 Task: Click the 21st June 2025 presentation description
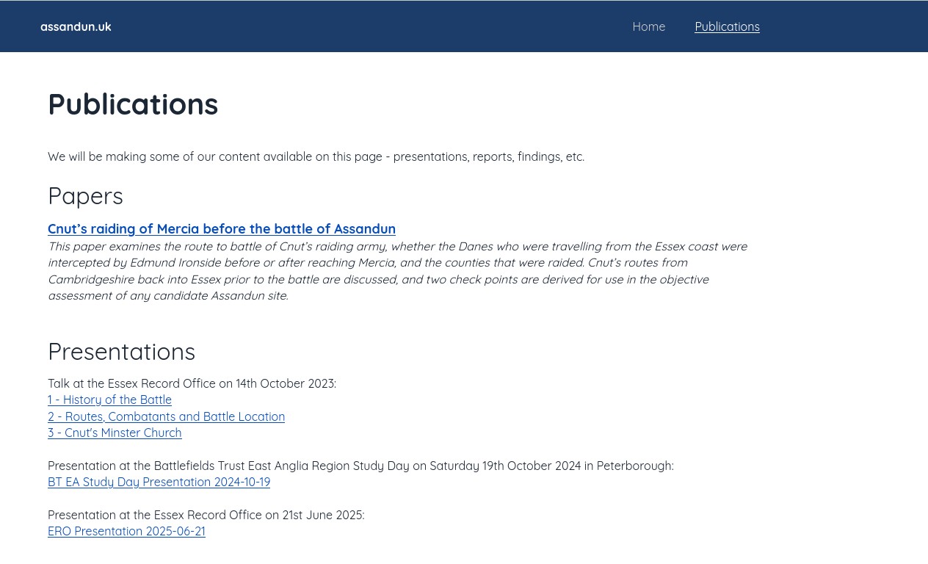(206, 515)
